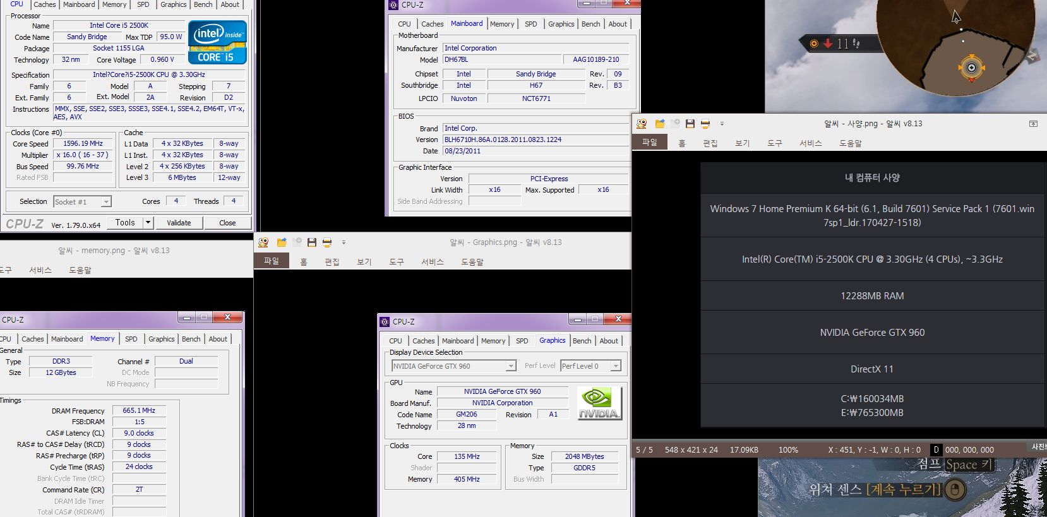Open Socket #1 selection dropdown
The image size is (1047, 517).
point(106,202)
